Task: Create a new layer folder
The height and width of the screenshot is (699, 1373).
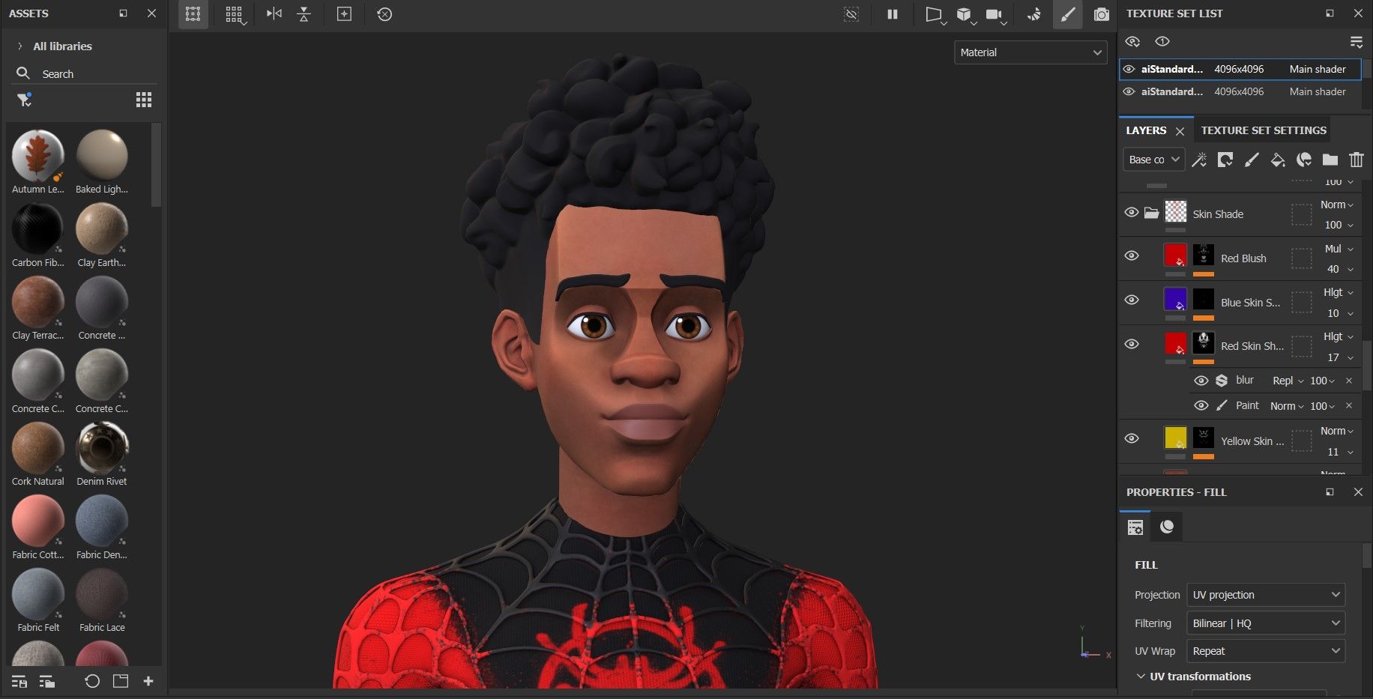Action: [x=1330, y=160]
